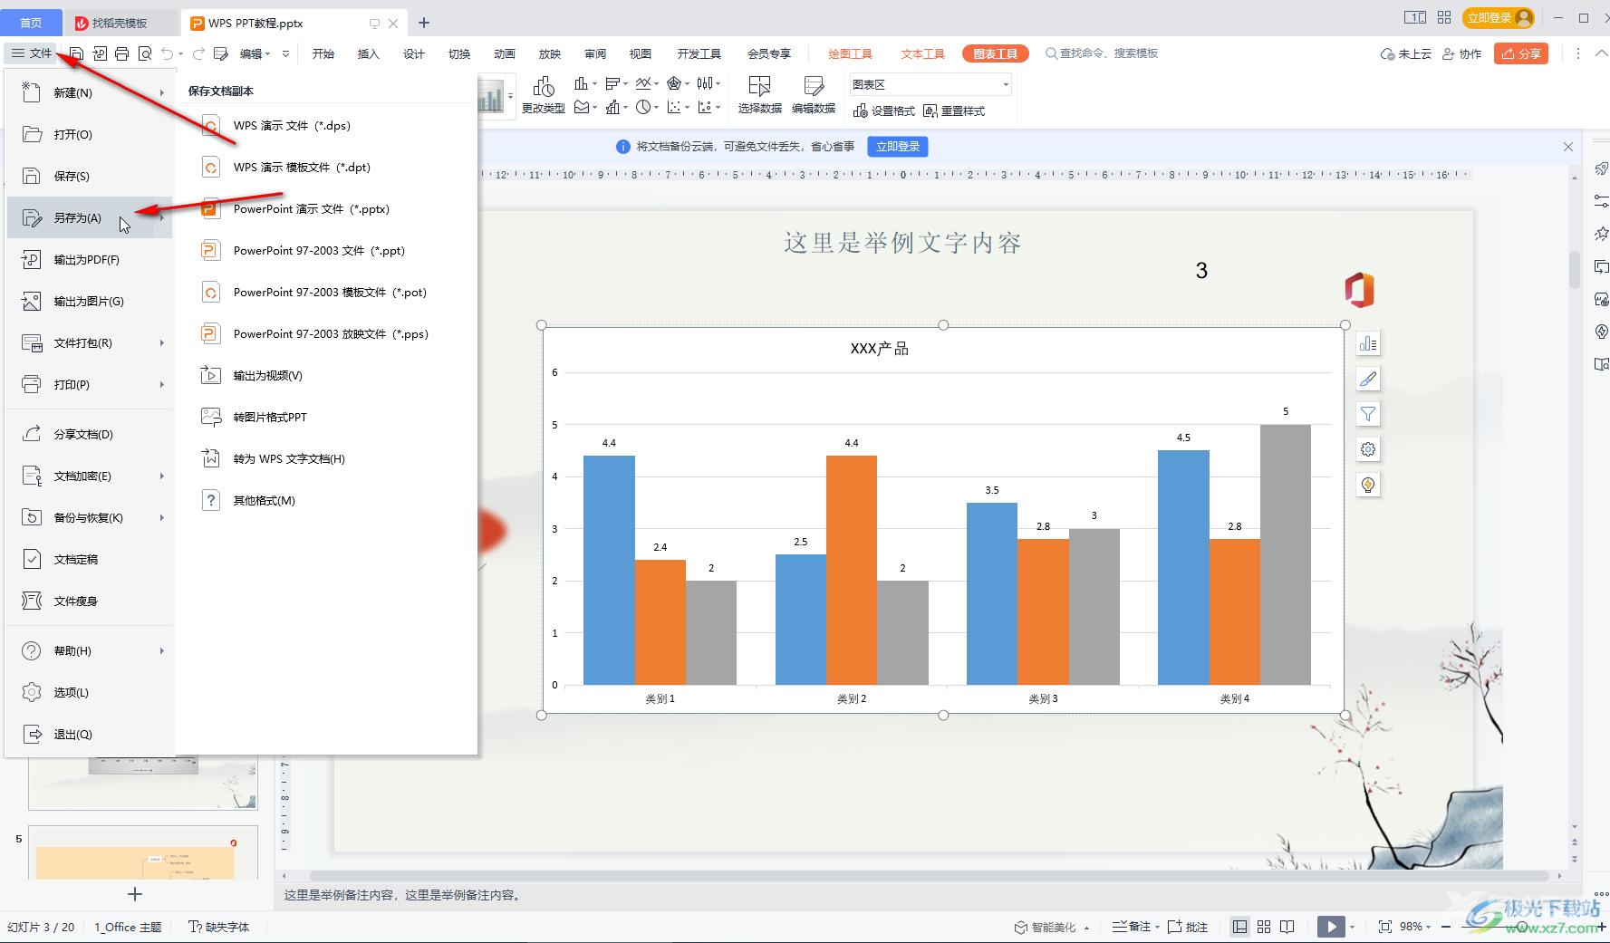Image resolution: width=1610 pixels, height=943 pixels.
Task: Open the chart filter funnel icon
Action: (x=1368, y=414)
